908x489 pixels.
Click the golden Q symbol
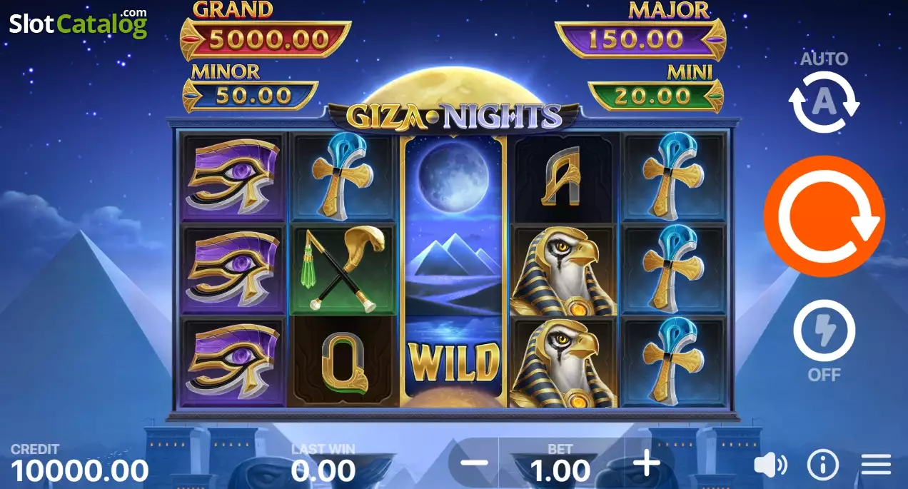[343, 362]
